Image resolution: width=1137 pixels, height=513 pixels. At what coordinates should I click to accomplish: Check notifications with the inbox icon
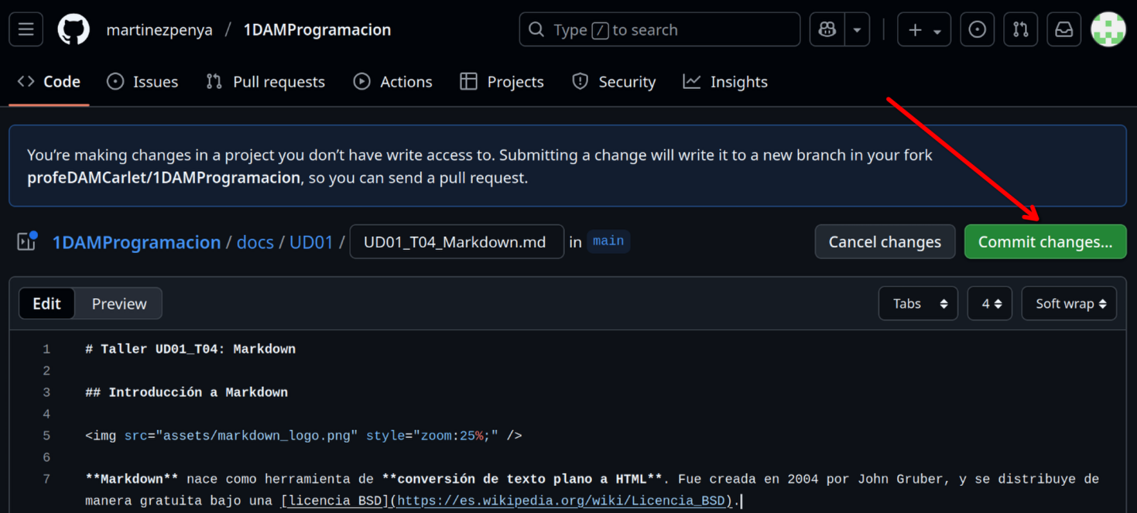pyautogui.click(x=1063, y=29)
